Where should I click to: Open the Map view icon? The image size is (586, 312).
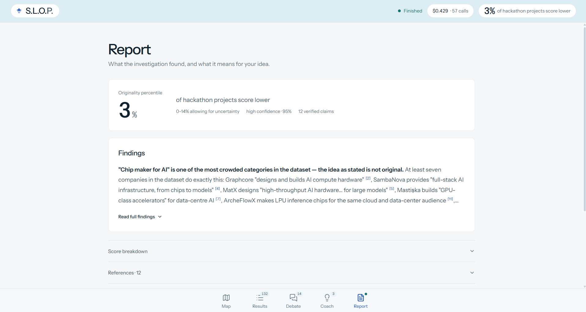tap(226, 297)
